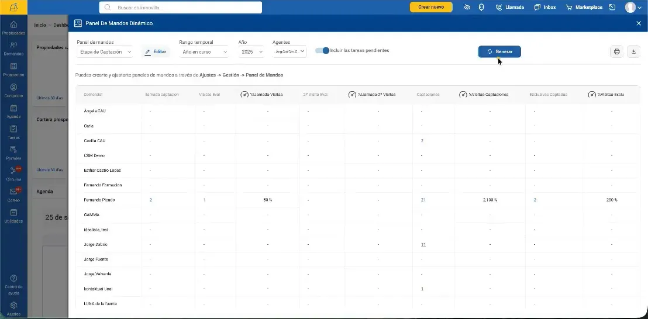Open the Agenda sidebar icon
This screenshot has height=319, width=648.
[x=13, y=112]
